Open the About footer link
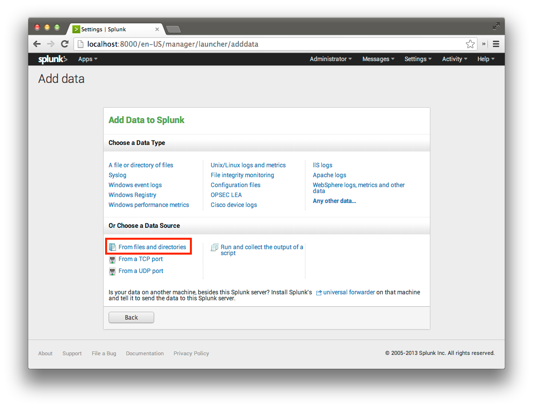Image resolution: width=533 pixels, height=408 pixels. point(45,353)
